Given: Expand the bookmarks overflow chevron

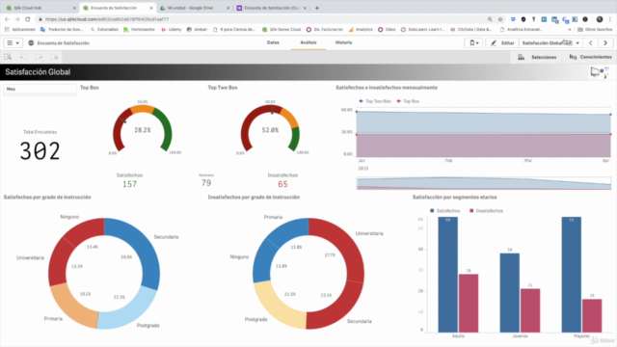Looking at the screenshot, I should click(570, 30).
